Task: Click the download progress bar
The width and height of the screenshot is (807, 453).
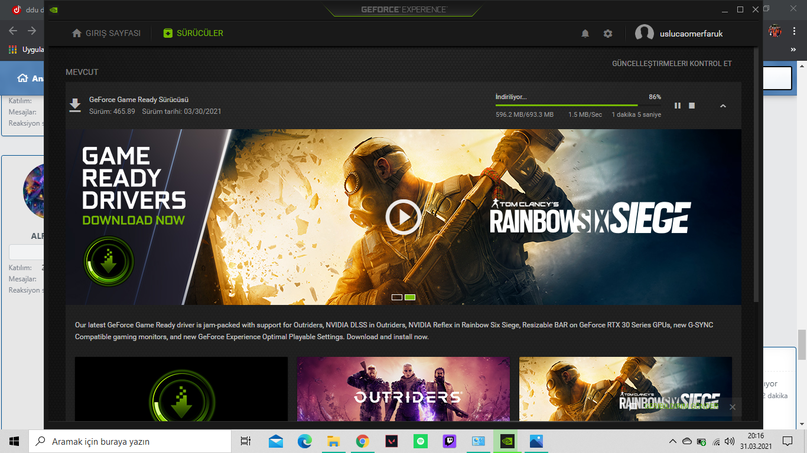Action: (578, 105)
